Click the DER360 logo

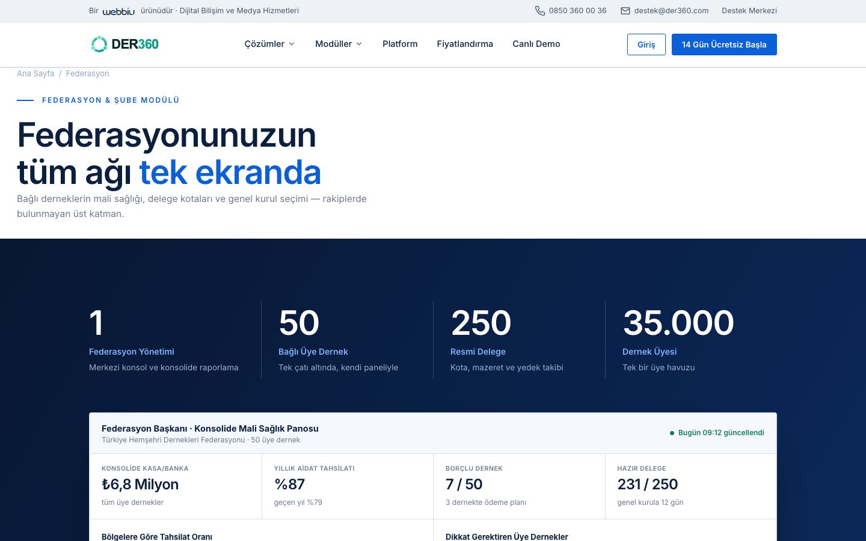(124, 44)
